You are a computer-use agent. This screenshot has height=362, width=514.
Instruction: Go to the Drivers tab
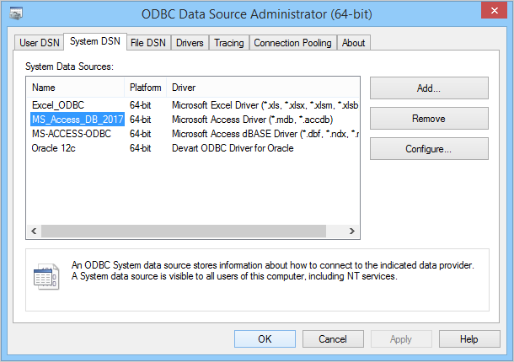pyautogui.click(x=190, y=43)
